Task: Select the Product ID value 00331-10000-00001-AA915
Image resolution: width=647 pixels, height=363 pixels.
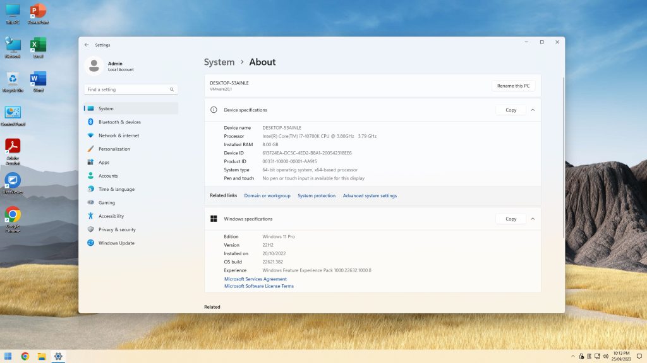Action: pyautogui.click(x=289, y=161)
